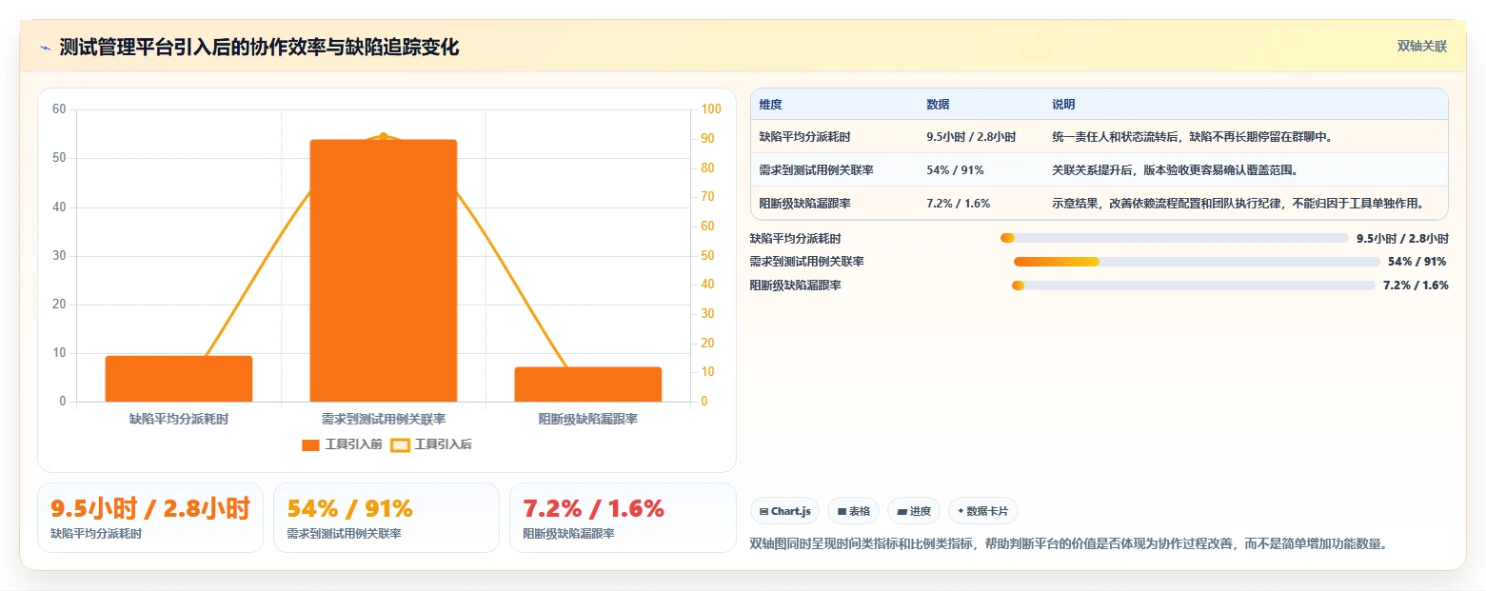This screenshot has width=1486, height=591.
Task: Click 需求到测试用例关联率 in the table's second row
Action: tap(816, 170)
